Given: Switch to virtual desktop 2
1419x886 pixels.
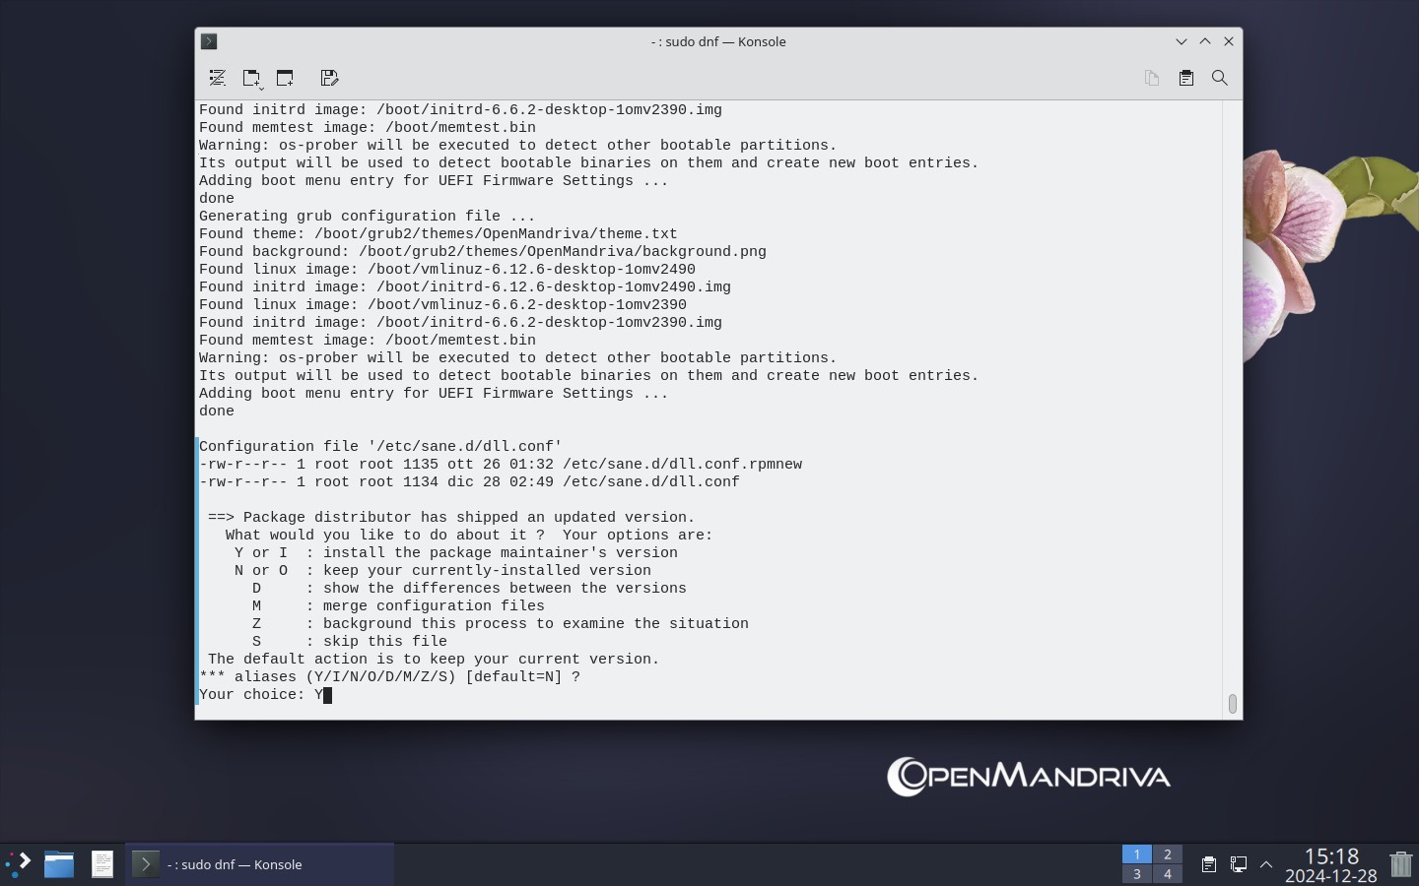Looking at the screenshot, I should (1167, 854).
